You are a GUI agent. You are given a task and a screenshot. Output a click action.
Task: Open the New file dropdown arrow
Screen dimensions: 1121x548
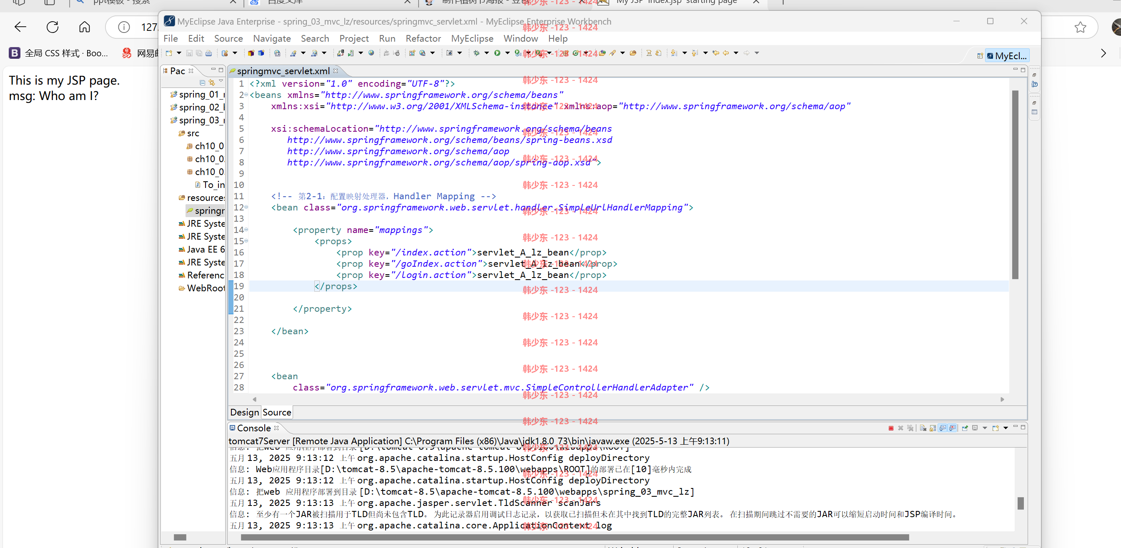pos(179,53)
